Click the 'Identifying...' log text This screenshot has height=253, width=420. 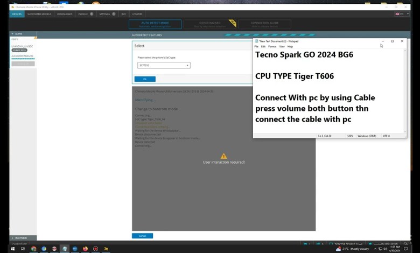point(145,100)
